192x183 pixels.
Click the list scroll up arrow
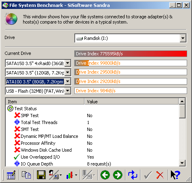pyautogui.click(x=182, y=101)
